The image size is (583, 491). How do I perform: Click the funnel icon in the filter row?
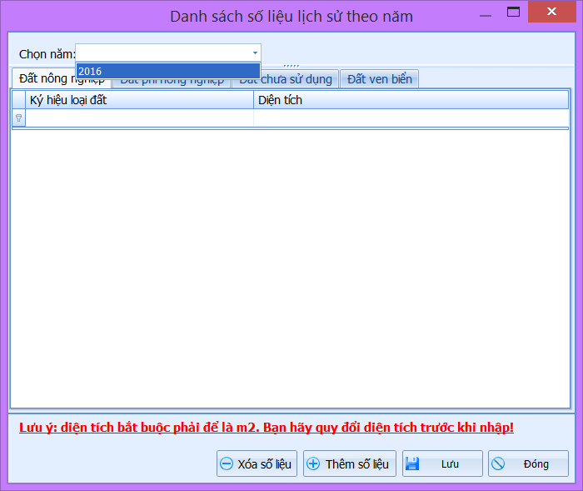[18, 118]
